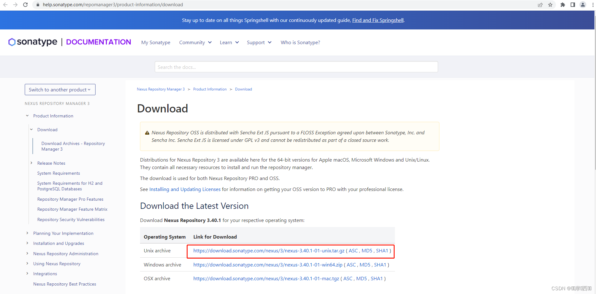Open the Support dropdown menu

click(x=259, y=43)
